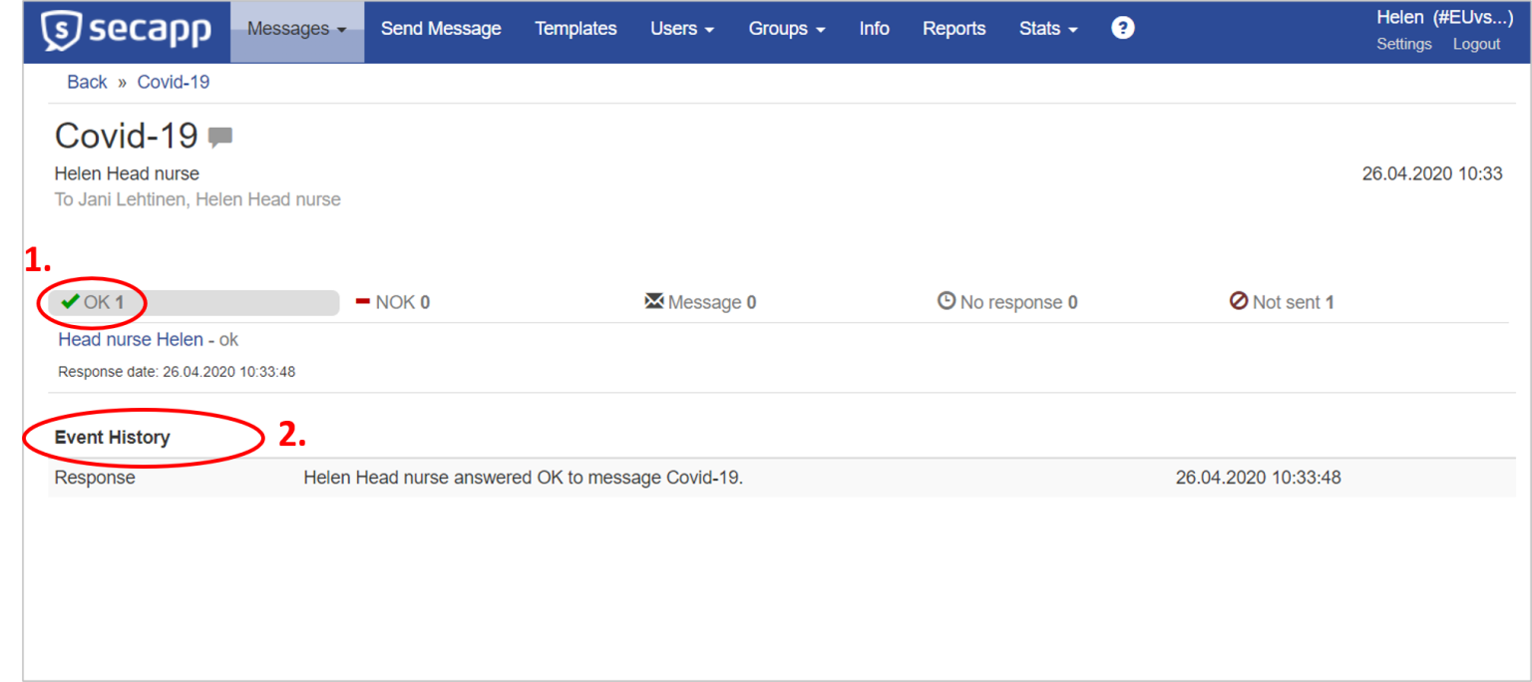1532x682 pixels.
Task: Click the Message envelope icon
Action: pyautogui.click(x=654, y=301)
